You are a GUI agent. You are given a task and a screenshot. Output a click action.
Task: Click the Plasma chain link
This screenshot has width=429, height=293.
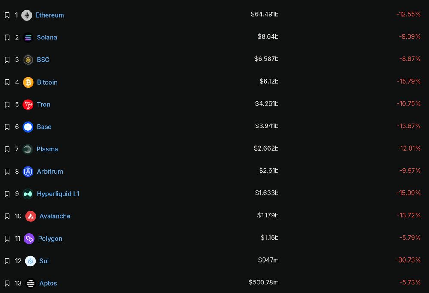pyautogui.click(x=47, y=149)
